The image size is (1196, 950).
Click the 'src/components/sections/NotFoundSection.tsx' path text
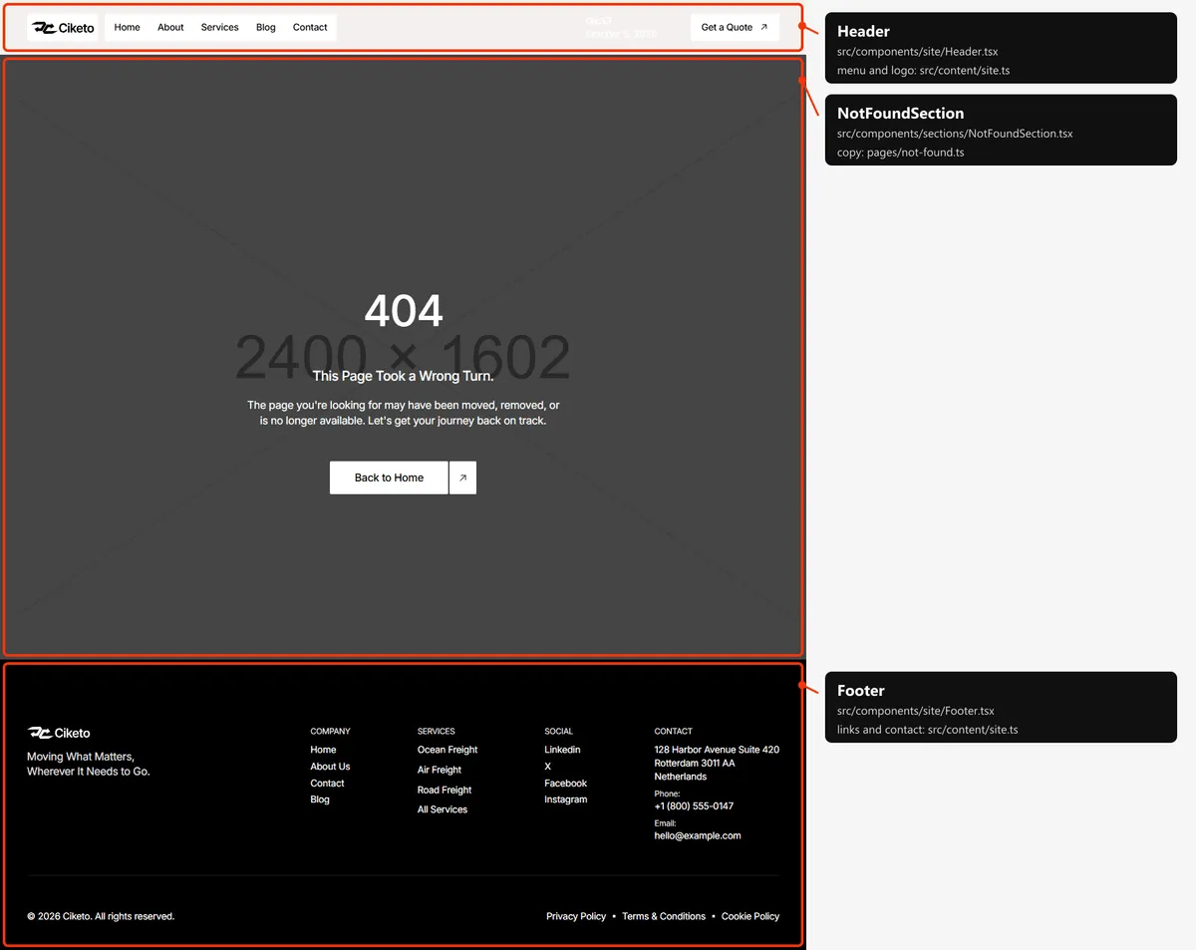955,134
